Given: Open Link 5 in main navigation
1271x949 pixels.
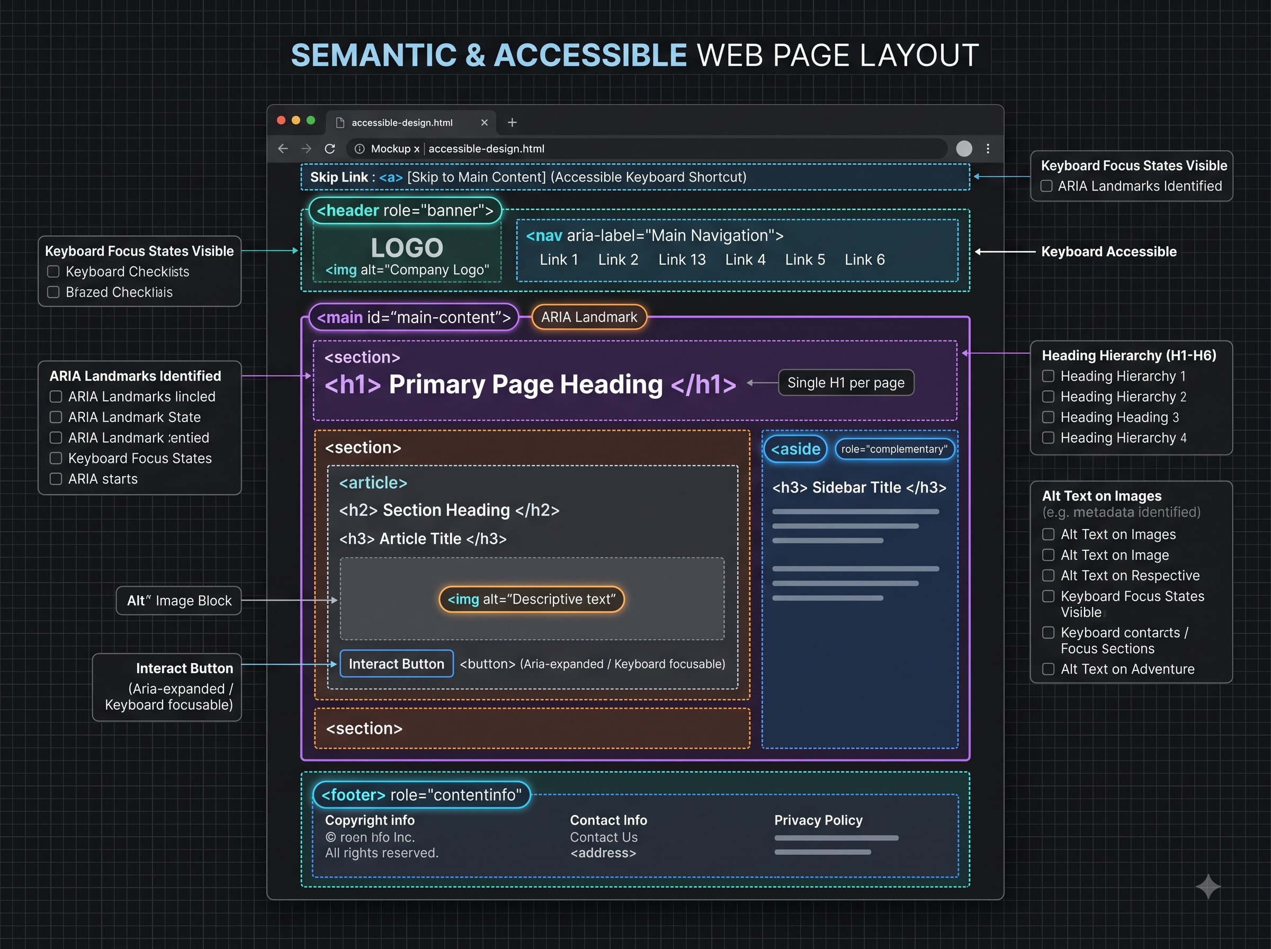Looking at the screenshot, I should tap(805, 259).
